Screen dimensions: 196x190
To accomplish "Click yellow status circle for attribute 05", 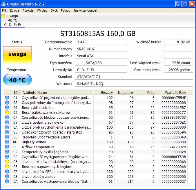I will click(x=7, y=112).
